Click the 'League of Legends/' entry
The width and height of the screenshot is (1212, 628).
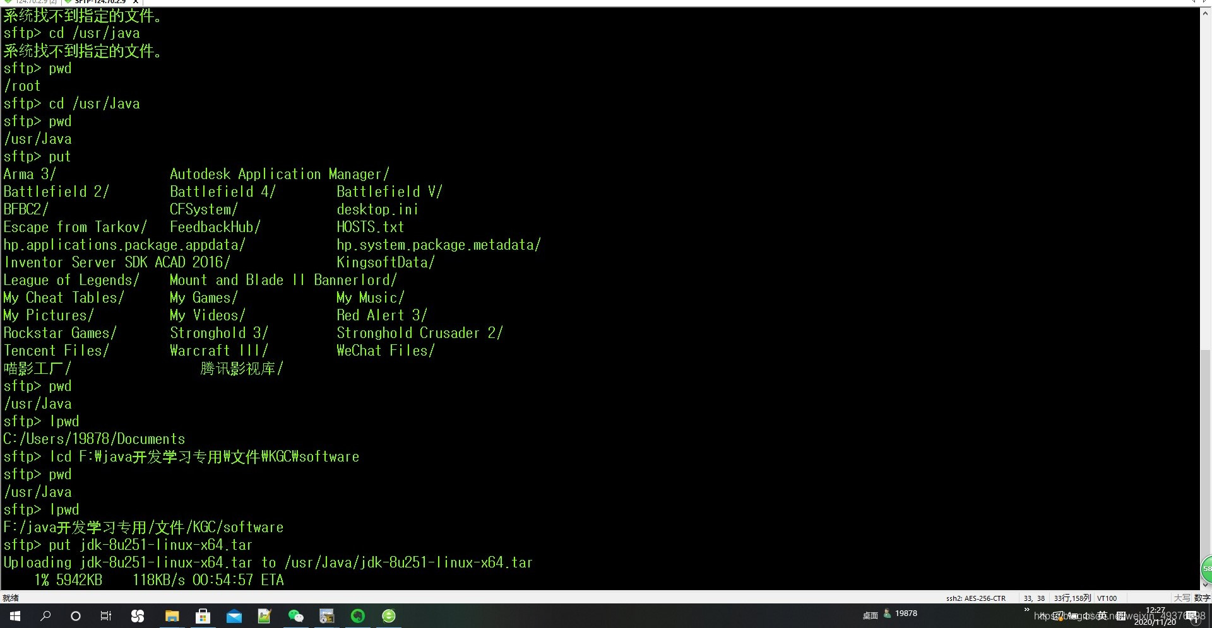(x=71, y=280)
